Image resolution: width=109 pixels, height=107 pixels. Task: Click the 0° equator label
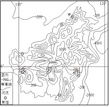click(2, 66)
